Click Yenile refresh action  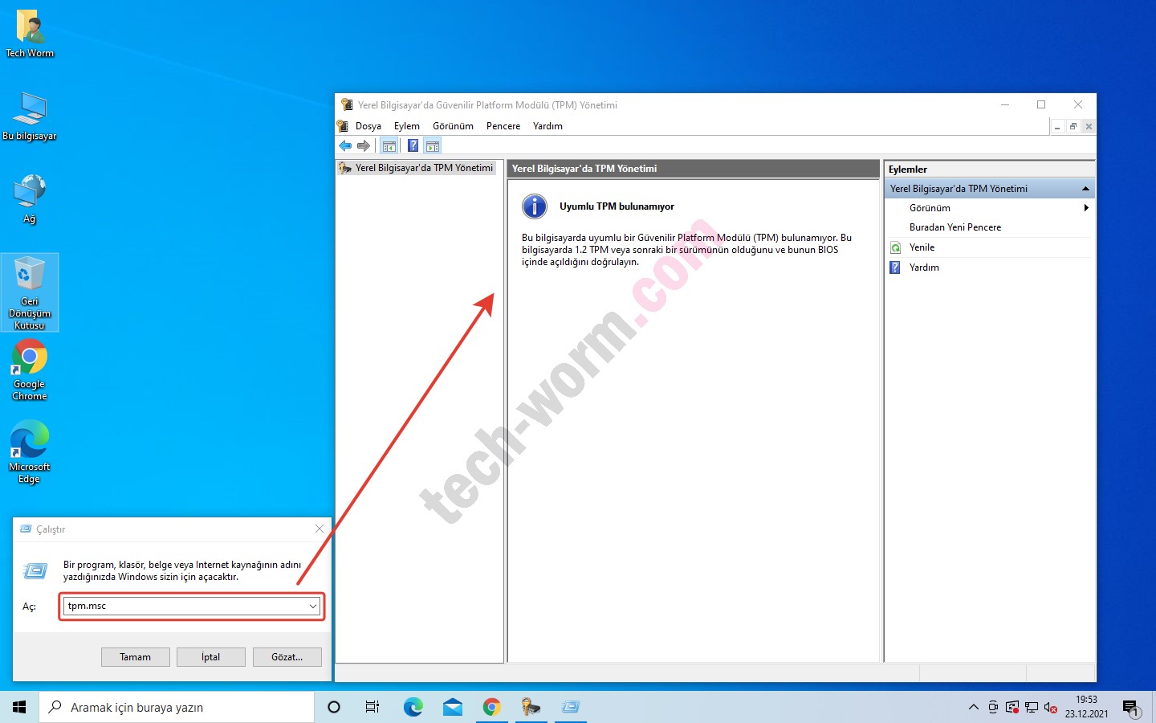coord(922,247)
